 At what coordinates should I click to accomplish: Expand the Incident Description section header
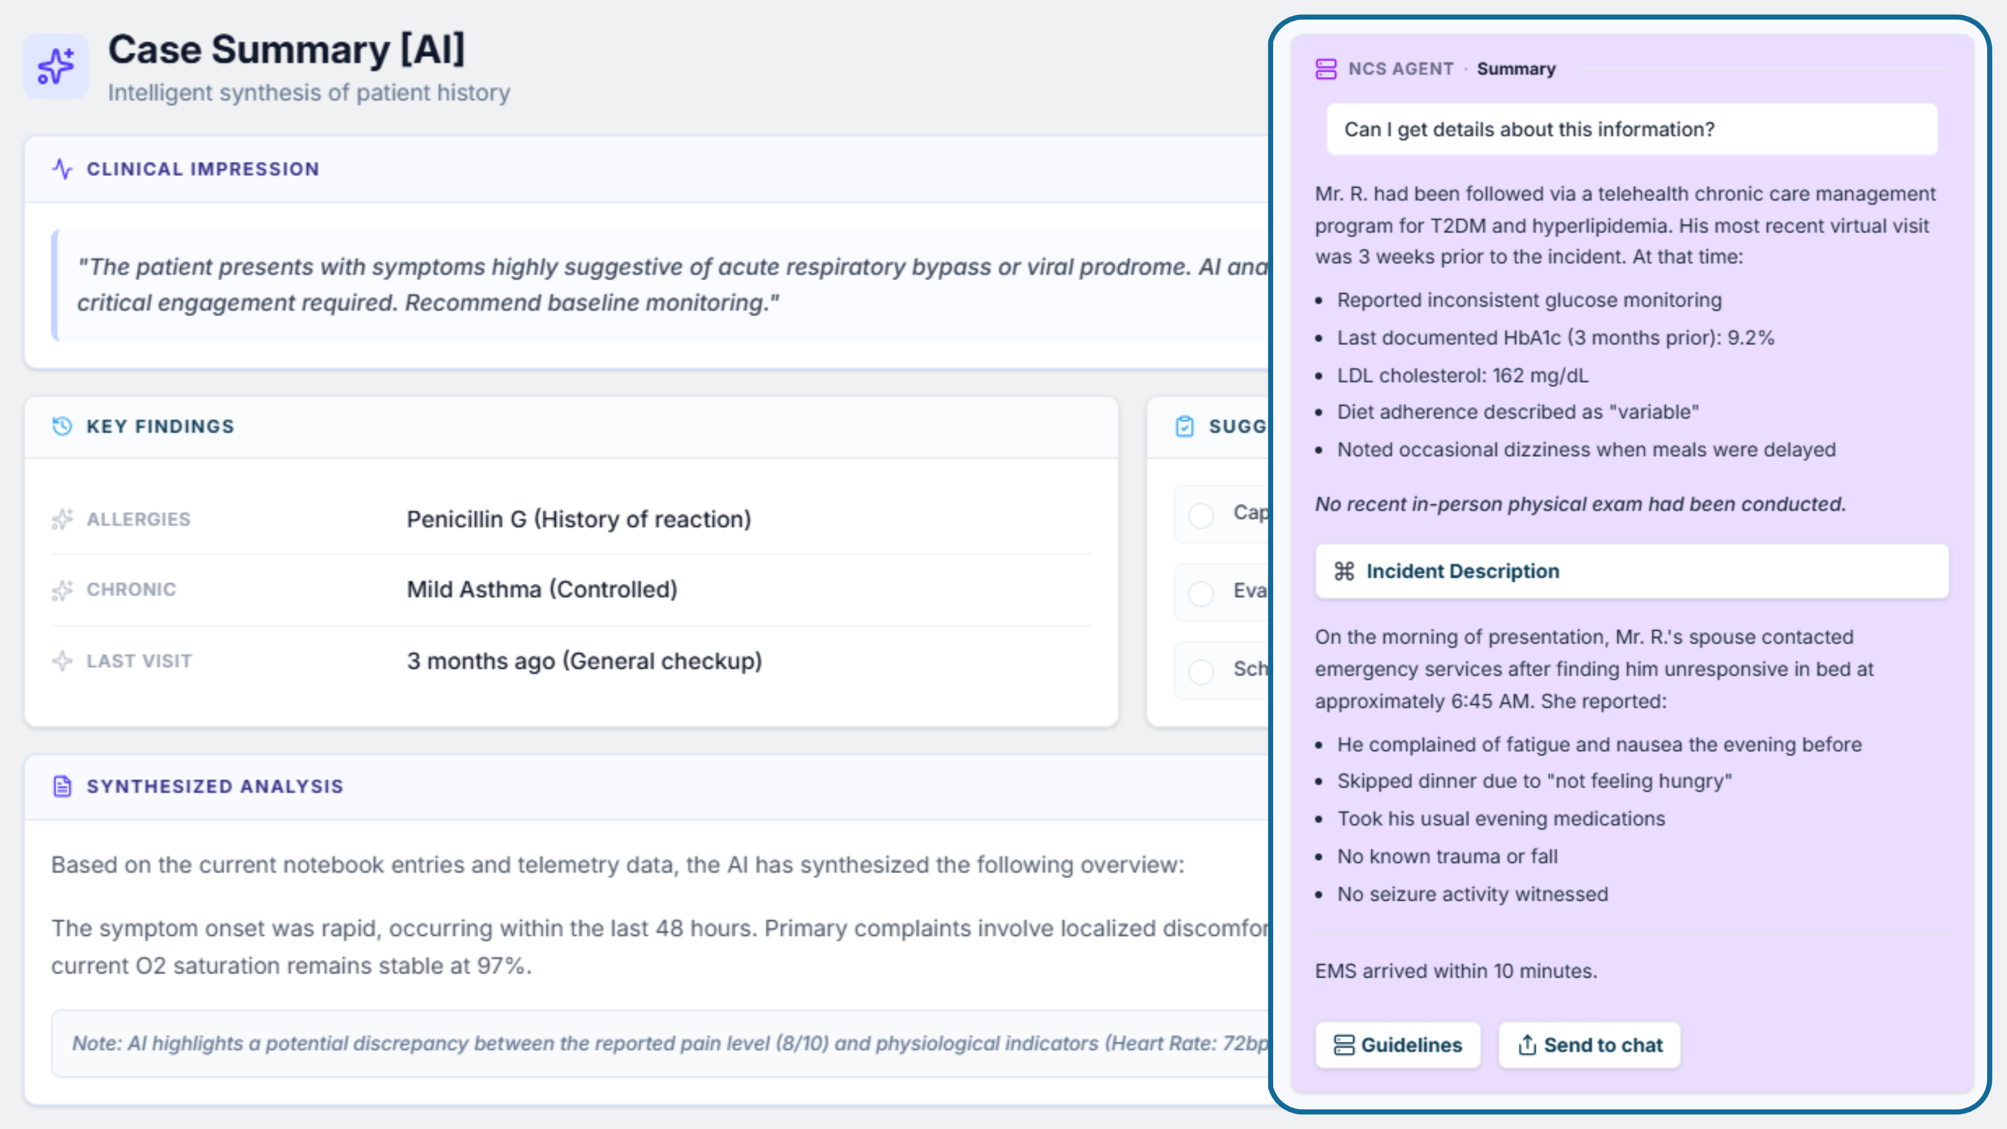click(x=1632, y=571)
